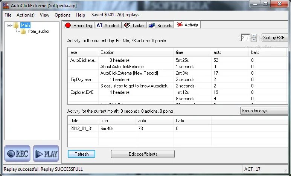Switch to the Sockets tab
The width and height of the screenshot is (291, 176).
coord(160,26)
